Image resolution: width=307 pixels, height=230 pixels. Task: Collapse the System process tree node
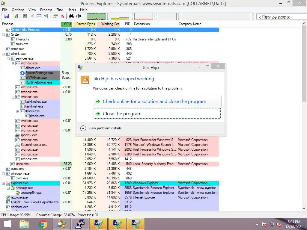3,35
